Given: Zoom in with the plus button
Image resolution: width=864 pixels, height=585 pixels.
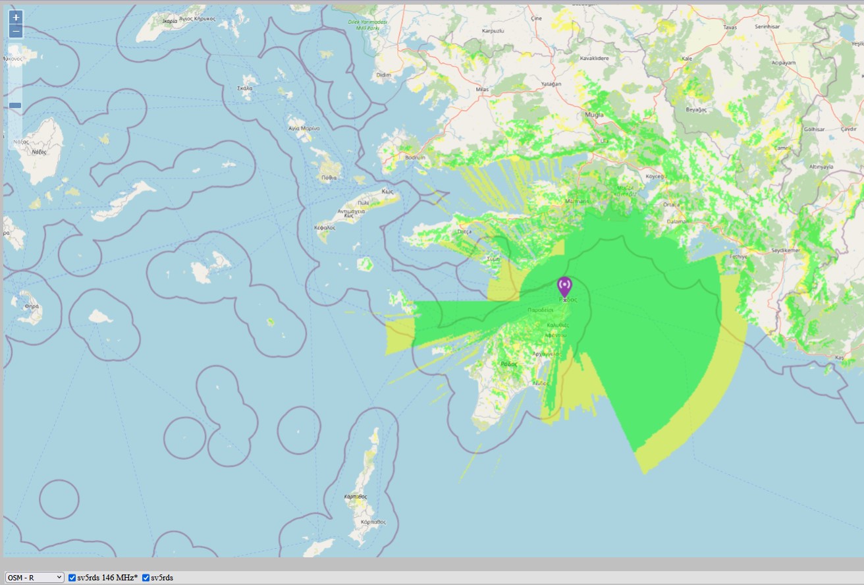Looking at the screenshot, I should (16, 18).
